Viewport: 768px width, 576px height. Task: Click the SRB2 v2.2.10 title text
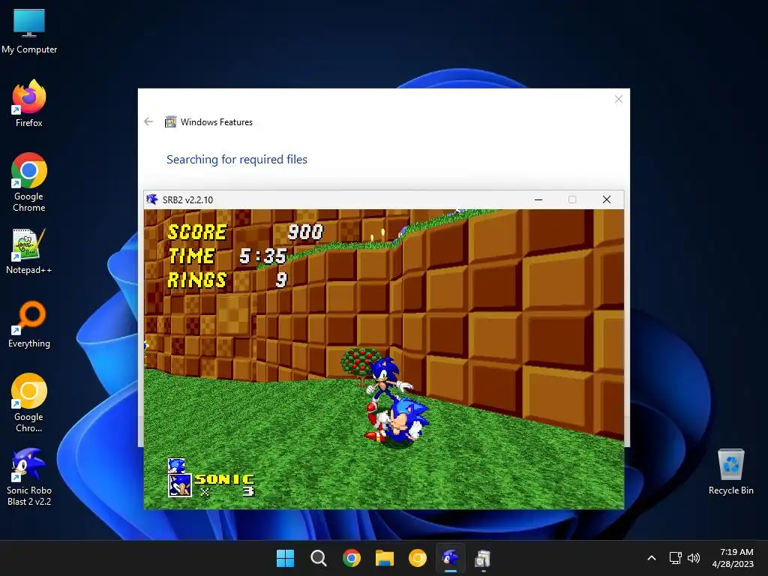point(187,199)
